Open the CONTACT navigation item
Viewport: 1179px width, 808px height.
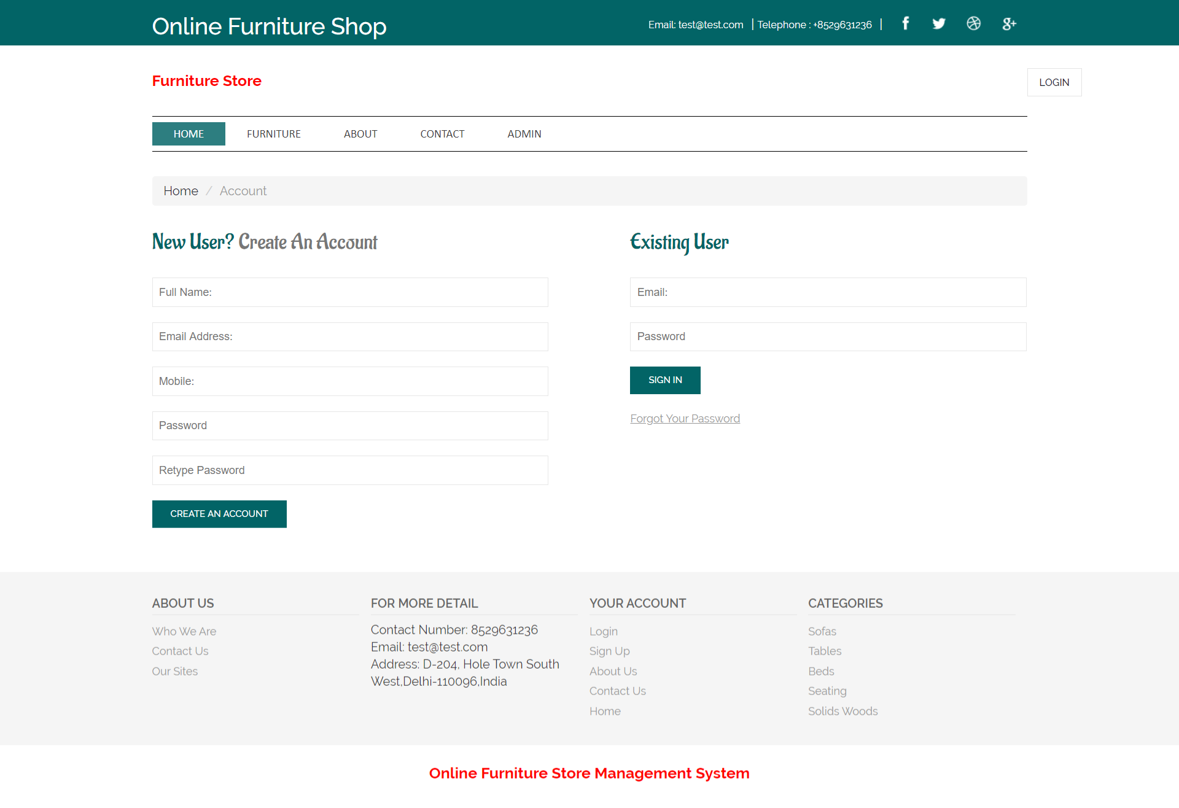[442, 134]
